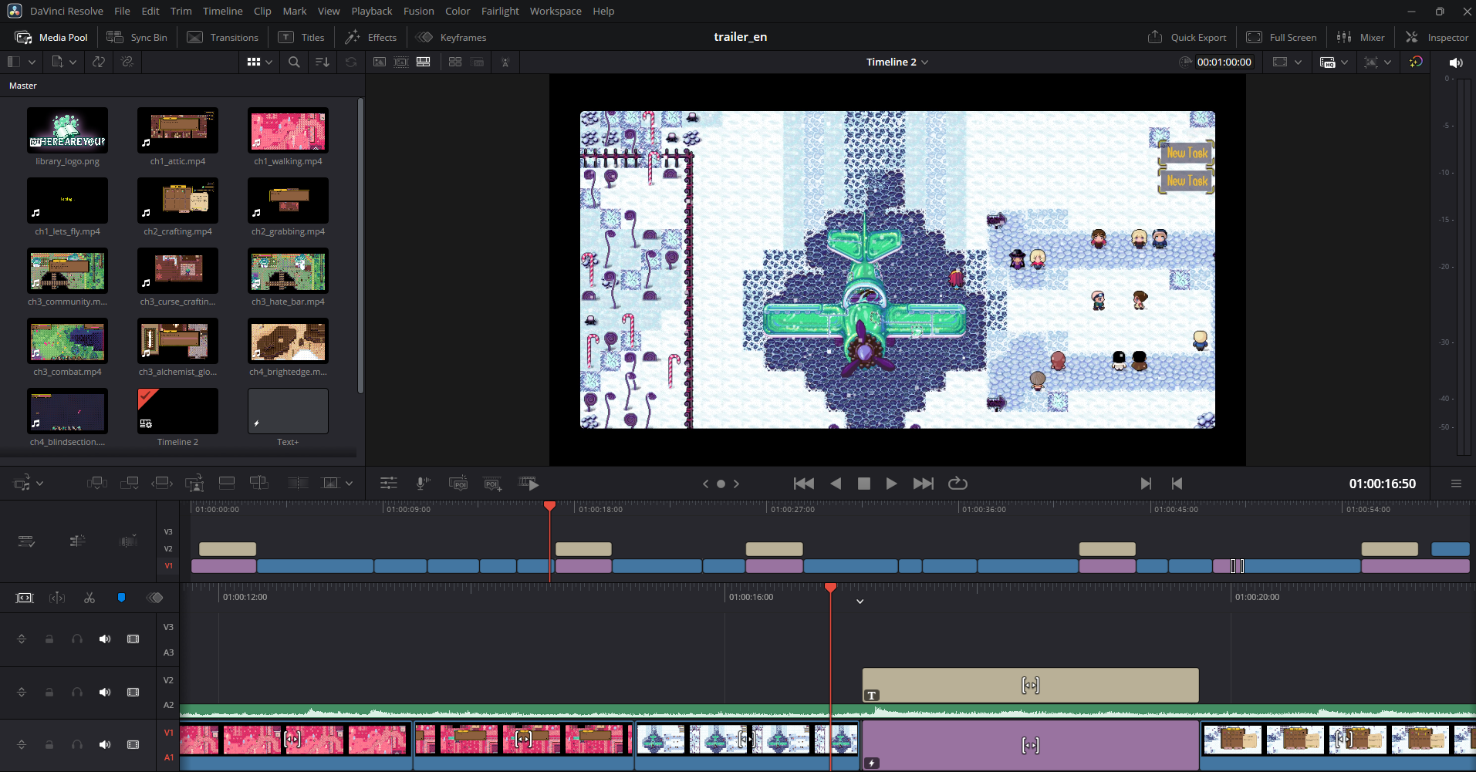This screenshot has width=1476, height=772.
Task: Open the Playback menu
Action: pos(372,11)
